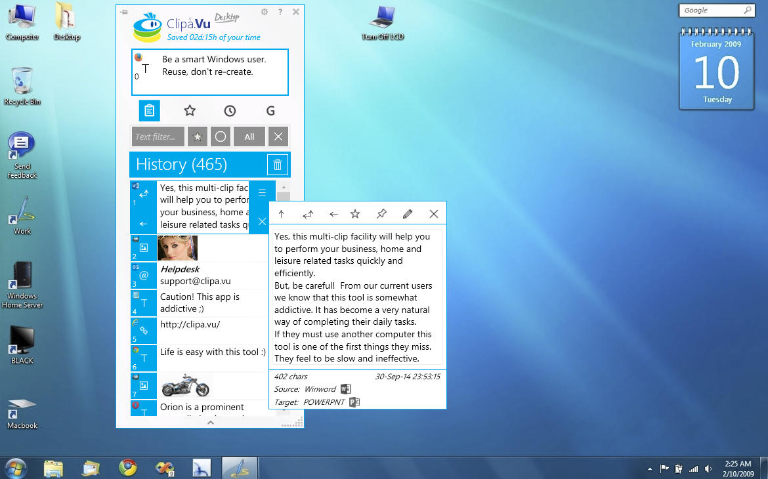Toggle the circle filter button
The height and width of the screenshot is (479, 768).
coord(221,136)
